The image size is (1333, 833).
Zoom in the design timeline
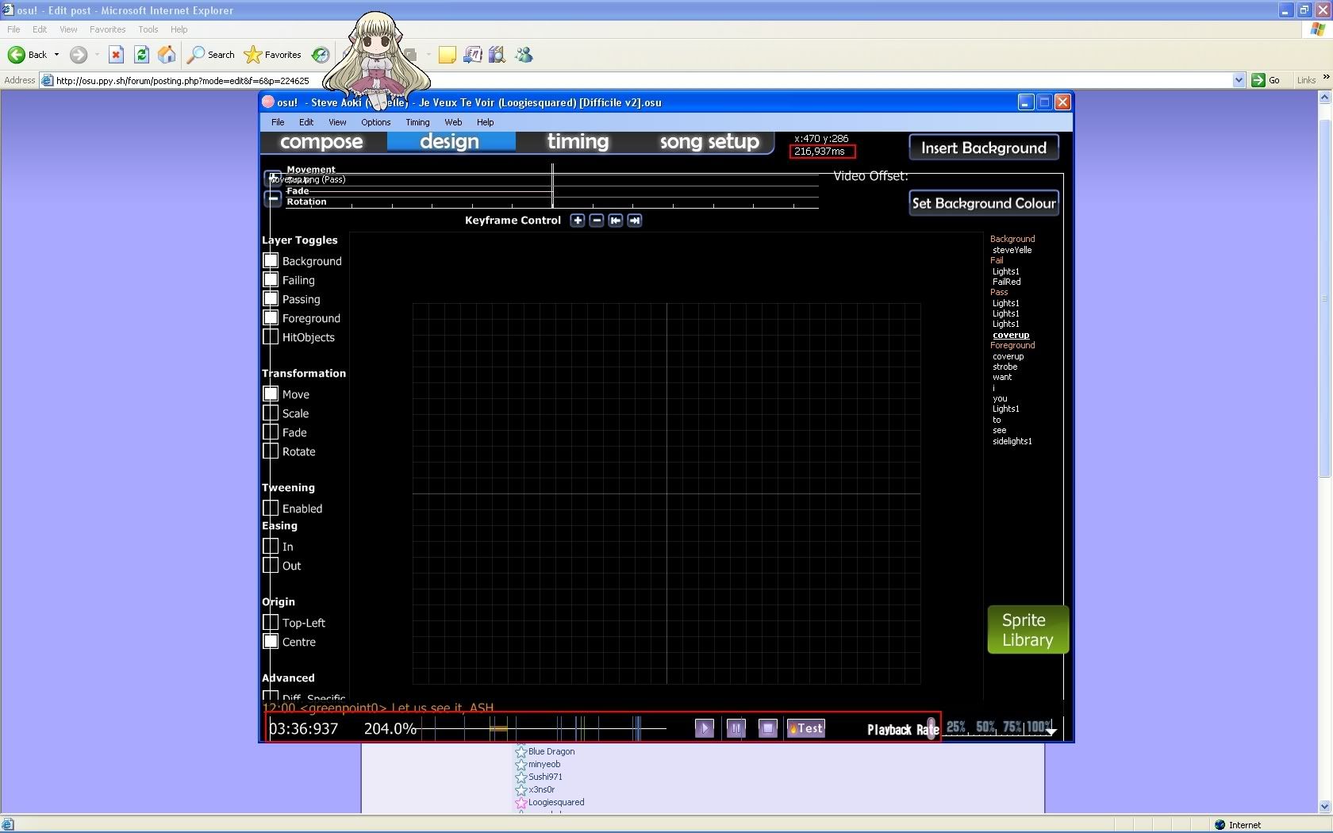coord(273,177)
